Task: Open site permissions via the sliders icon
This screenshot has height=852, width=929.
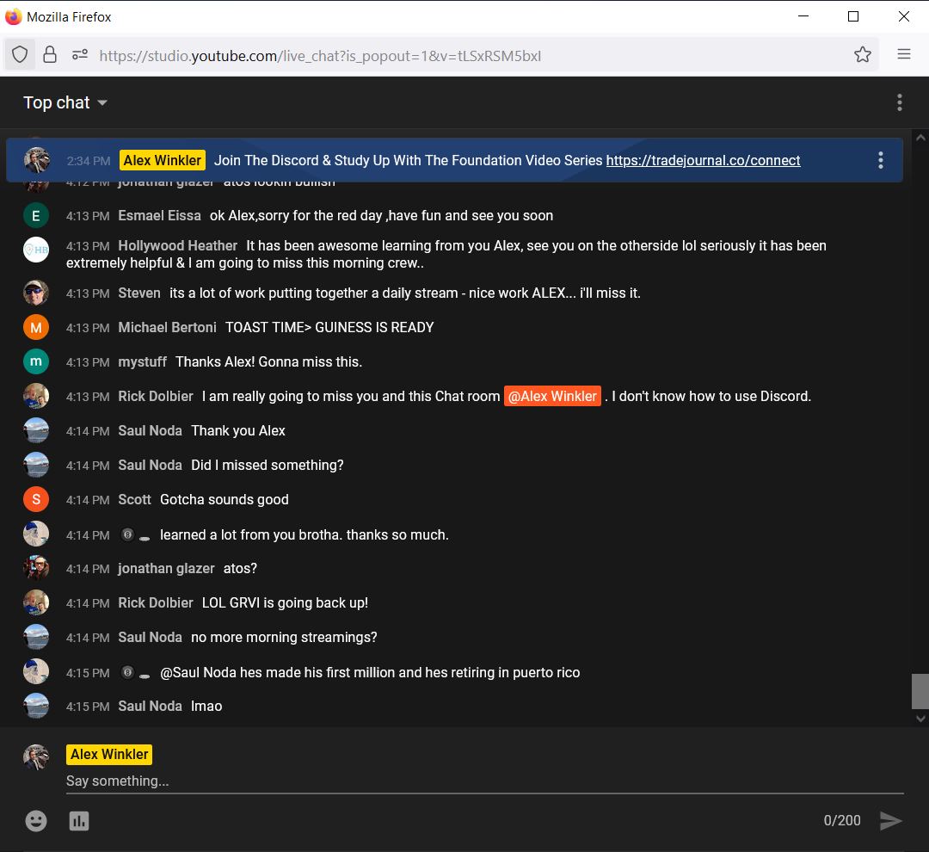Action: click(x=79, y=53)
